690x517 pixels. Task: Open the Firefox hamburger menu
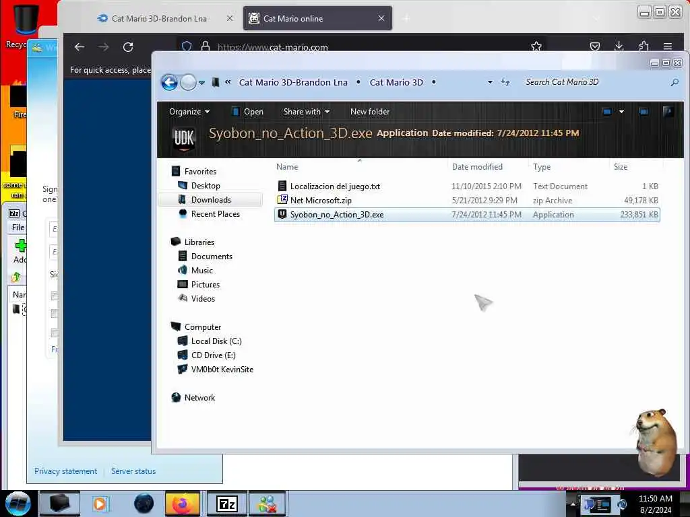[668, 46]
